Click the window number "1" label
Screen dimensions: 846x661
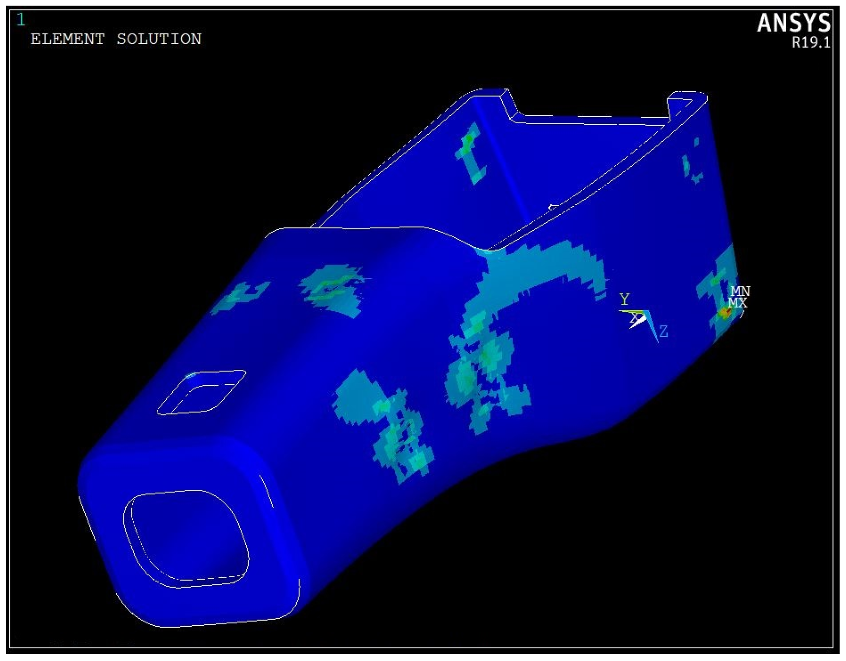20,20
